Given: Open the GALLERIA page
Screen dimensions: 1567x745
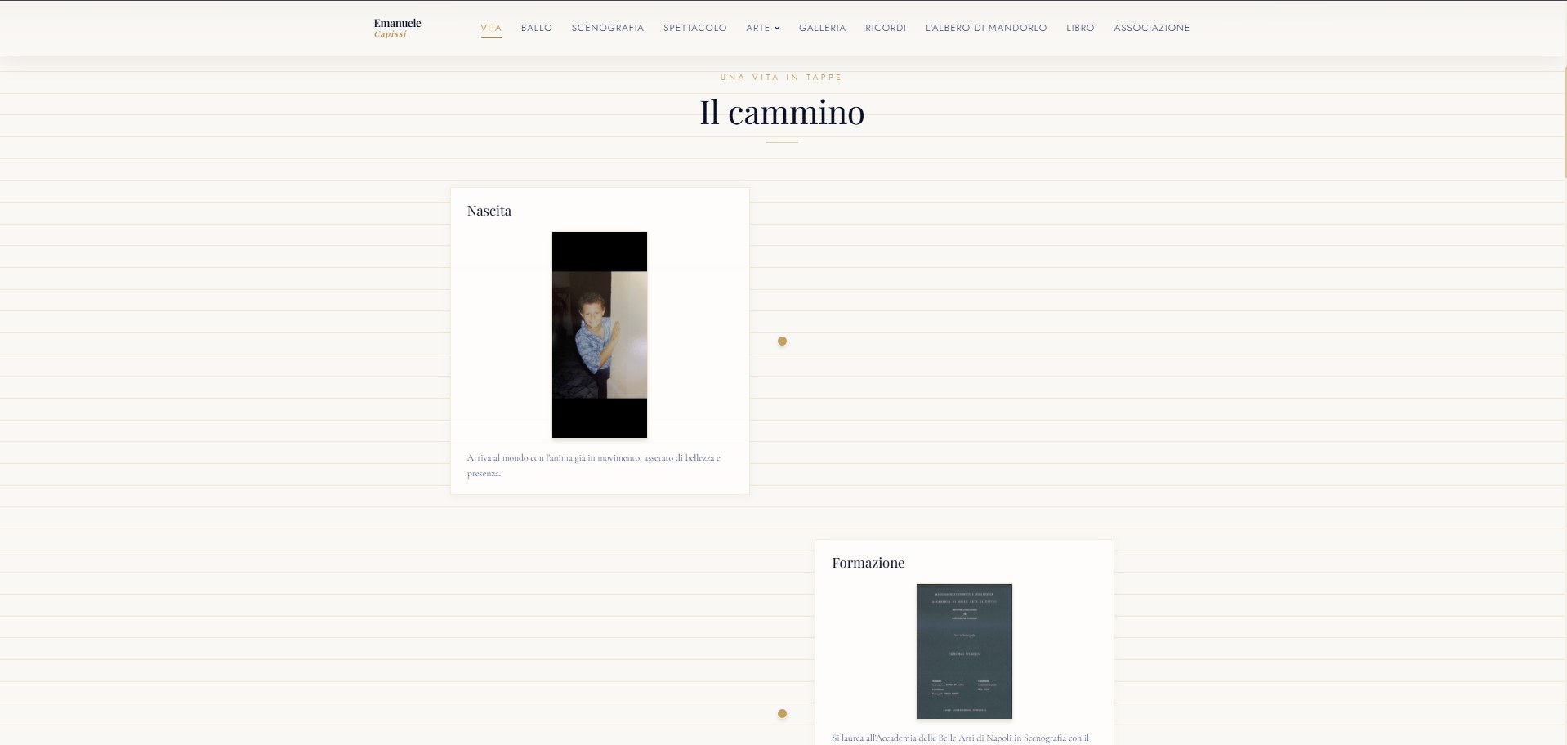Looking at the screenshot, I should click(823, 28).
